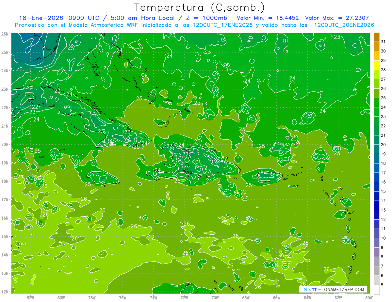The height and width of the screenshot is (302, 392).
Task: Click the '82W' longitude axis label
Action: click(30, 297)
